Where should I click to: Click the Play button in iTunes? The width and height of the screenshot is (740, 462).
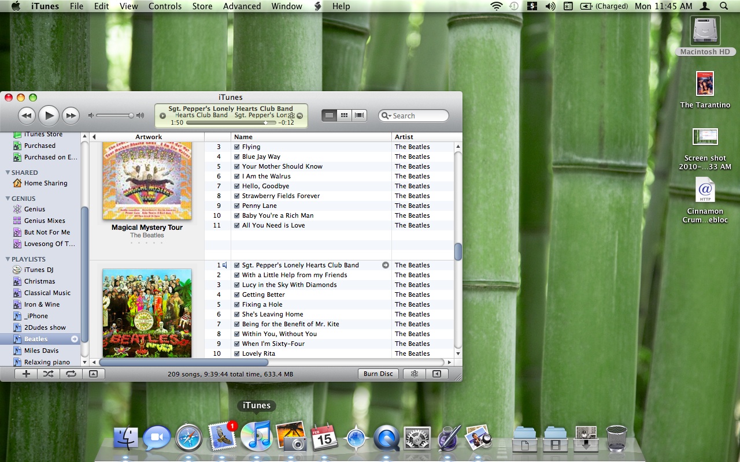pos(49,116)
